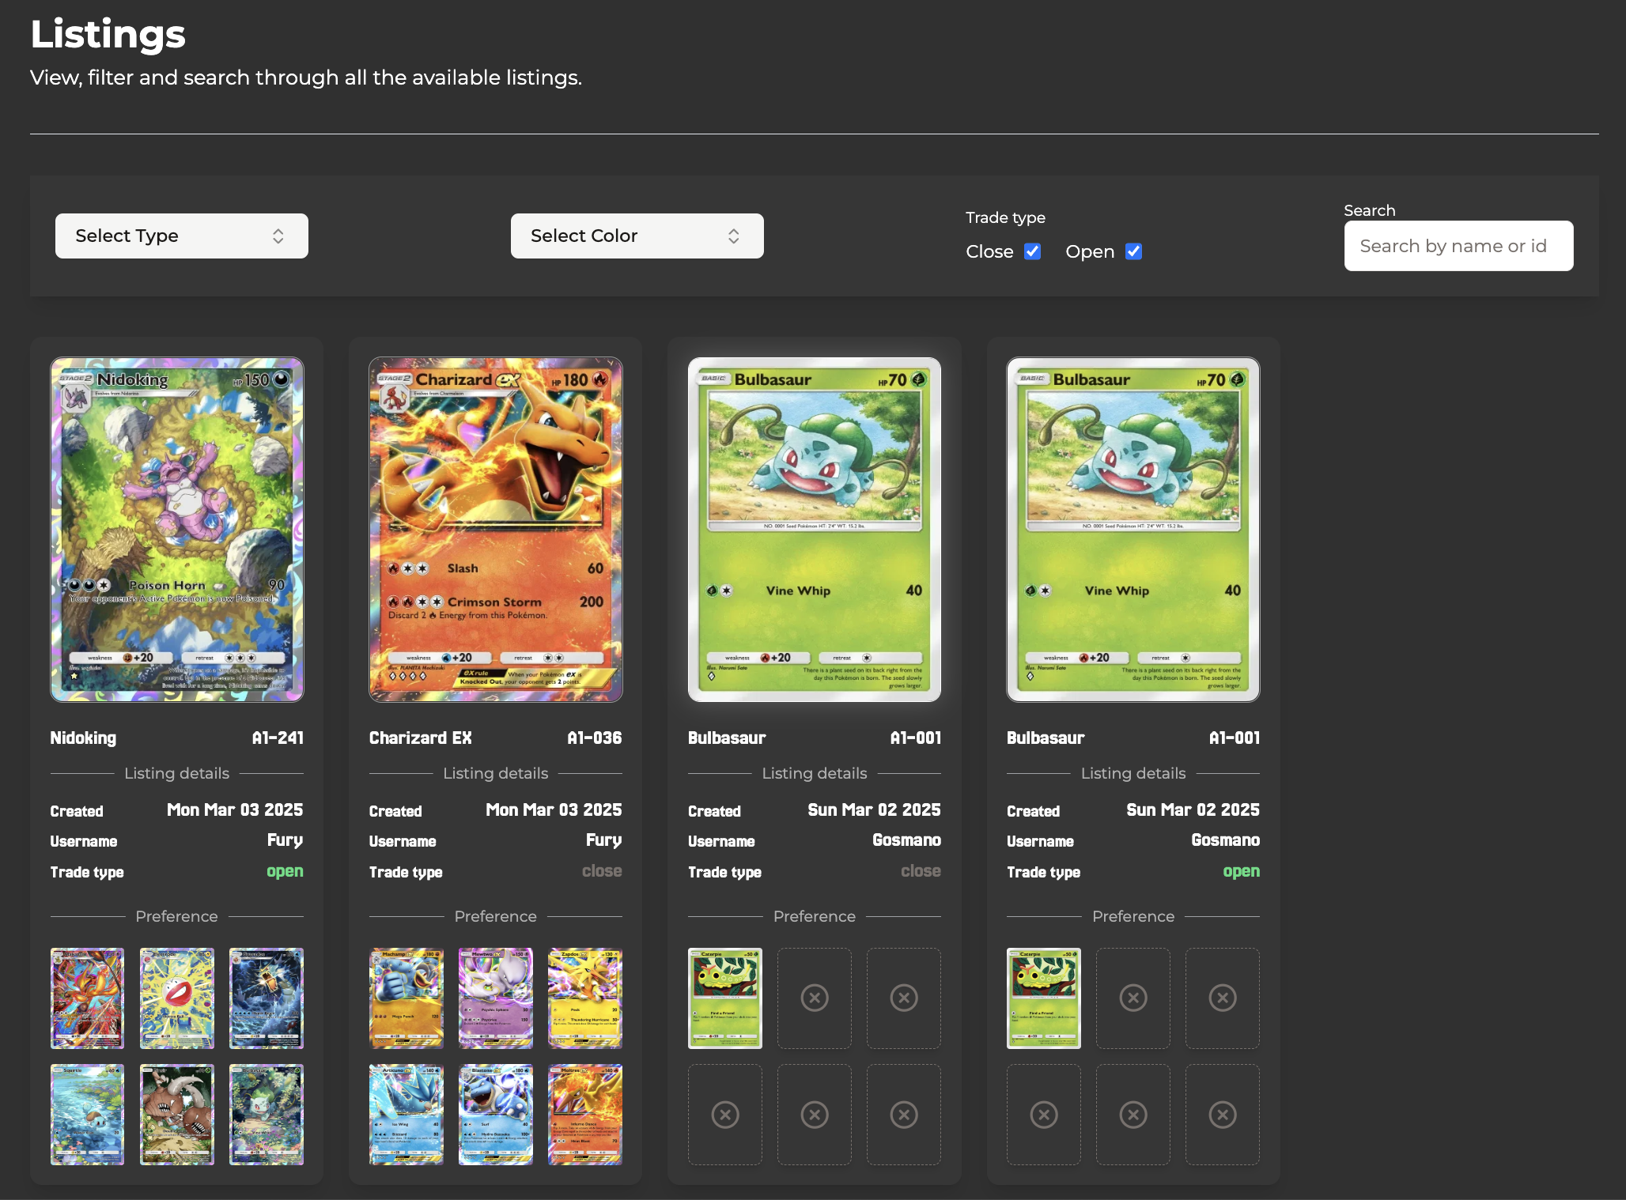Click the search by name or id field
The image size is (1626, 1200).
pos(1458,246)
